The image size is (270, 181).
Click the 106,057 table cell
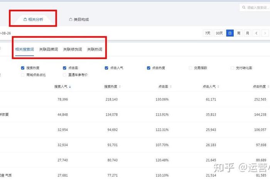(x=260, y=130)
